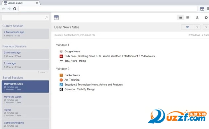Screen dimensions: 209x129
Task: Click the Session Buddy logo icon
Action: (56, 18)
